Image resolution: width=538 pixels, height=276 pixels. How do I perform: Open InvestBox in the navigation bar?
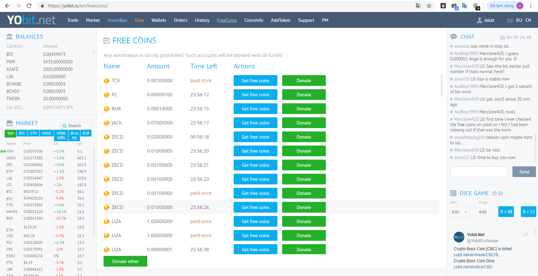[x=117, y=20]
